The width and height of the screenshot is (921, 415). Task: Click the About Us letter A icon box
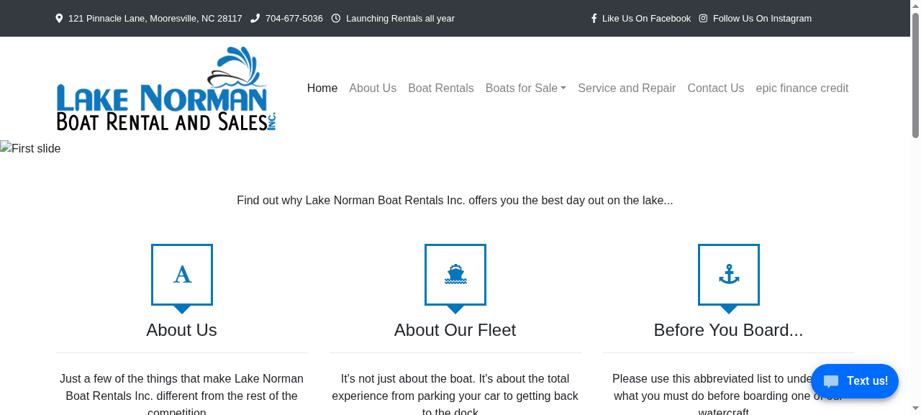click(x=182, y=275)
